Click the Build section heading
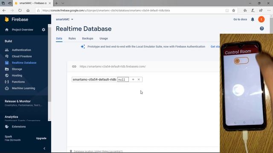 tap(9, 41)
